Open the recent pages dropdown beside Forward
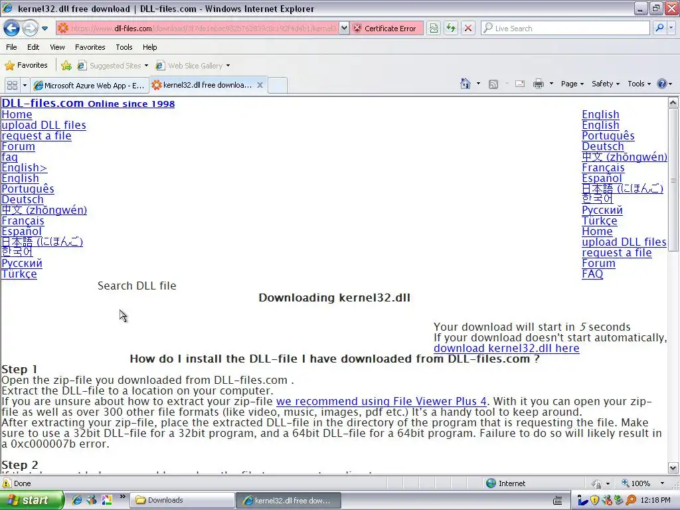The width and height of the screenshot is (680, 510). coord(44,29)
